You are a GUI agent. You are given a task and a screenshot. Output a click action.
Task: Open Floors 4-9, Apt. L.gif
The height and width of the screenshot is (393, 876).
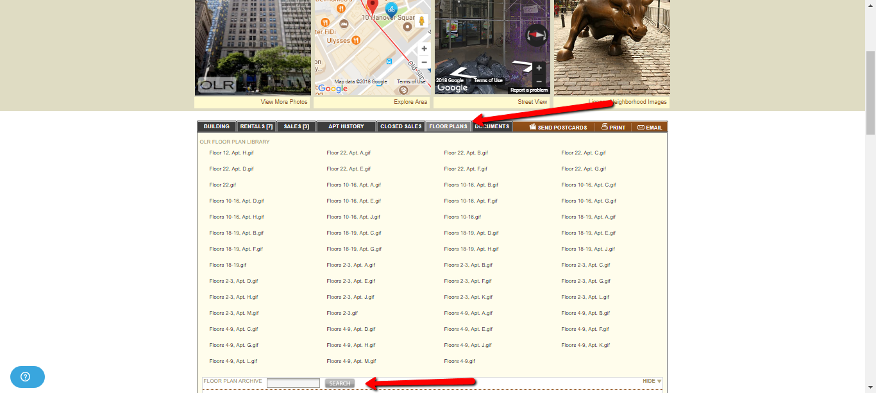tap(233, 361)
